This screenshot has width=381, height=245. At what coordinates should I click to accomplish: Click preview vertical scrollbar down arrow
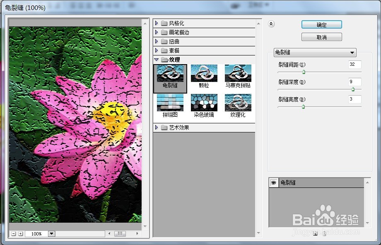(145, 226)
